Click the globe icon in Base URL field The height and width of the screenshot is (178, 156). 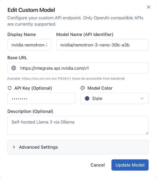click(x=14, y=68)
